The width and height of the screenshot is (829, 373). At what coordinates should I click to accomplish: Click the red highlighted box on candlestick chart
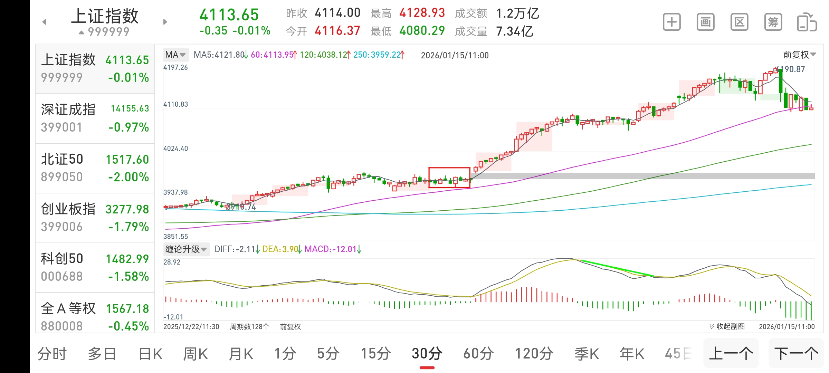pos(449,178)
